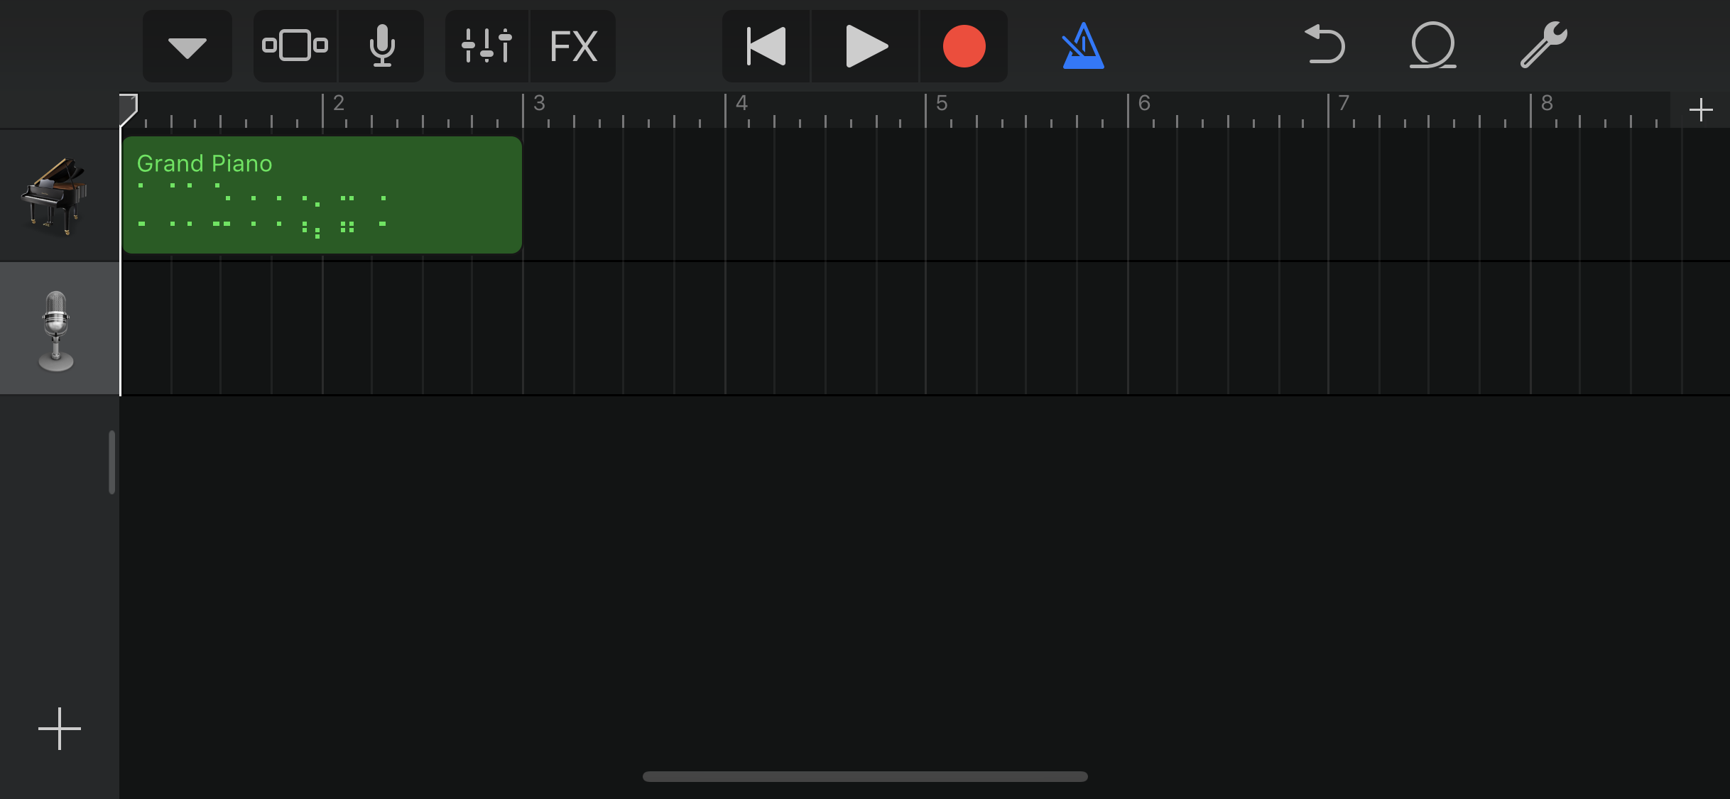Open the Loop Browser
This screenshot has height=799, width=1730.
coord(1432,46)
